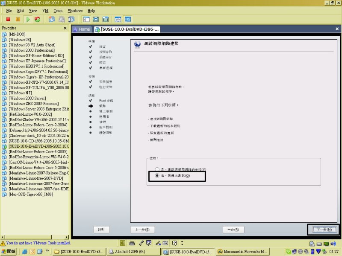Click the installer help button at bottom left
Screen dimensions: 342x256
point(101,230)
